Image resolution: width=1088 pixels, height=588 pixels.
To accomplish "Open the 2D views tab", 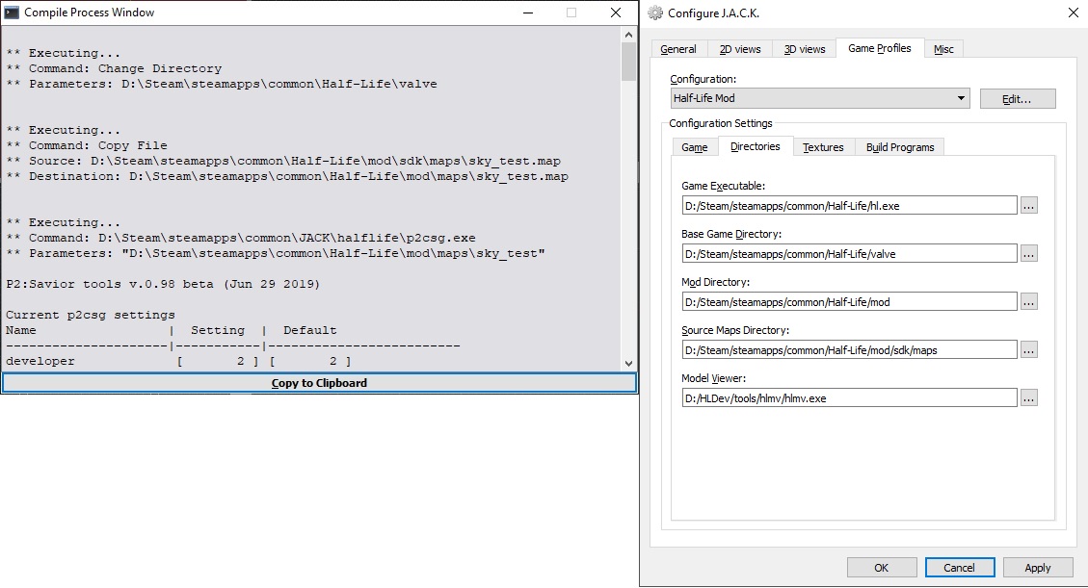I will (740, 49).
